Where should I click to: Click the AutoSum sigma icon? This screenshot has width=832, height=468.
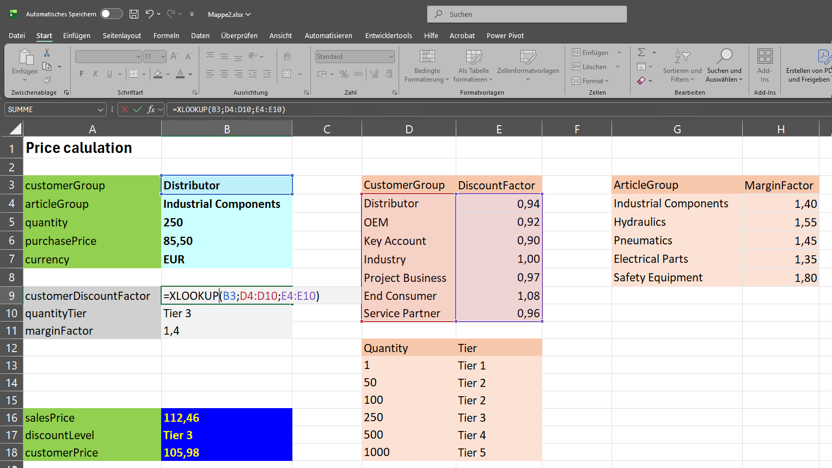[641, 52]
